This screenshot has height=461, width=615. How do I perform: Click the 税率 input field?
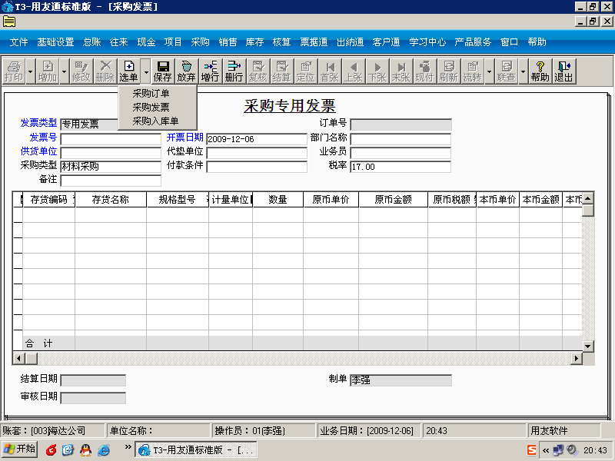pyautogui.click(x=401, y=167)
